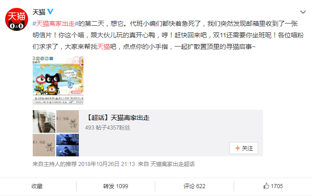Open the 天猫离家出走超话 source link
Screen dimensions: 312x196
[x=172, y=164]
